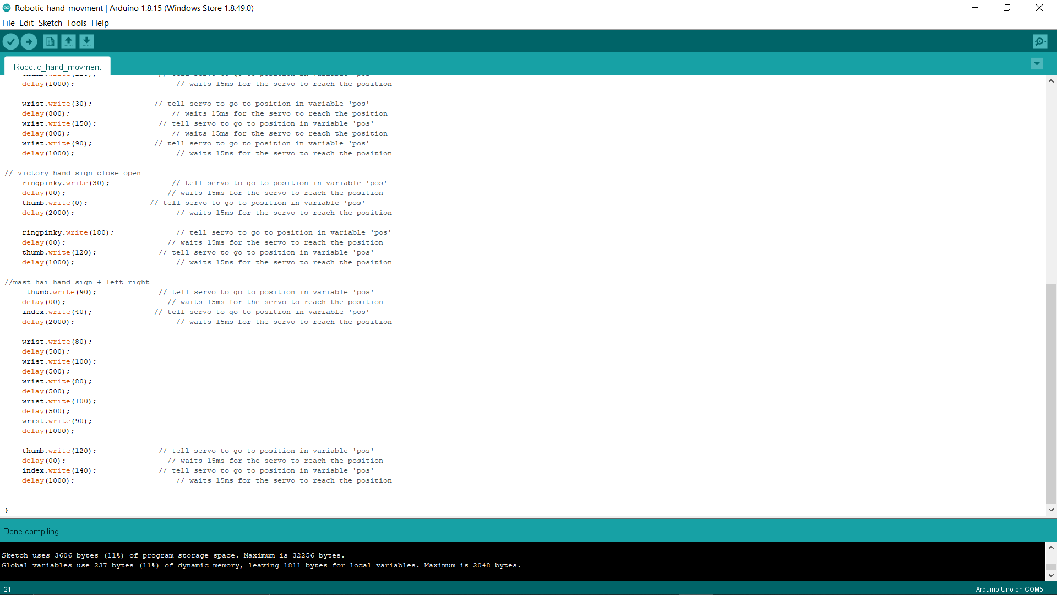Viewport: 1057px width, 595px height.
Task: Click the 'wrist.write(150);' code line
Action: (59, 123)
